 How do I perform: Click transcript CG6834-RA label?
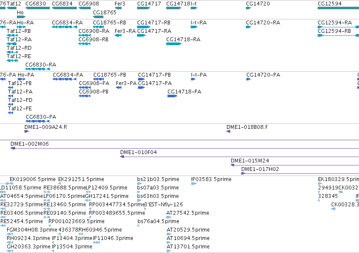pyautogui.click(x=67, y=23)
